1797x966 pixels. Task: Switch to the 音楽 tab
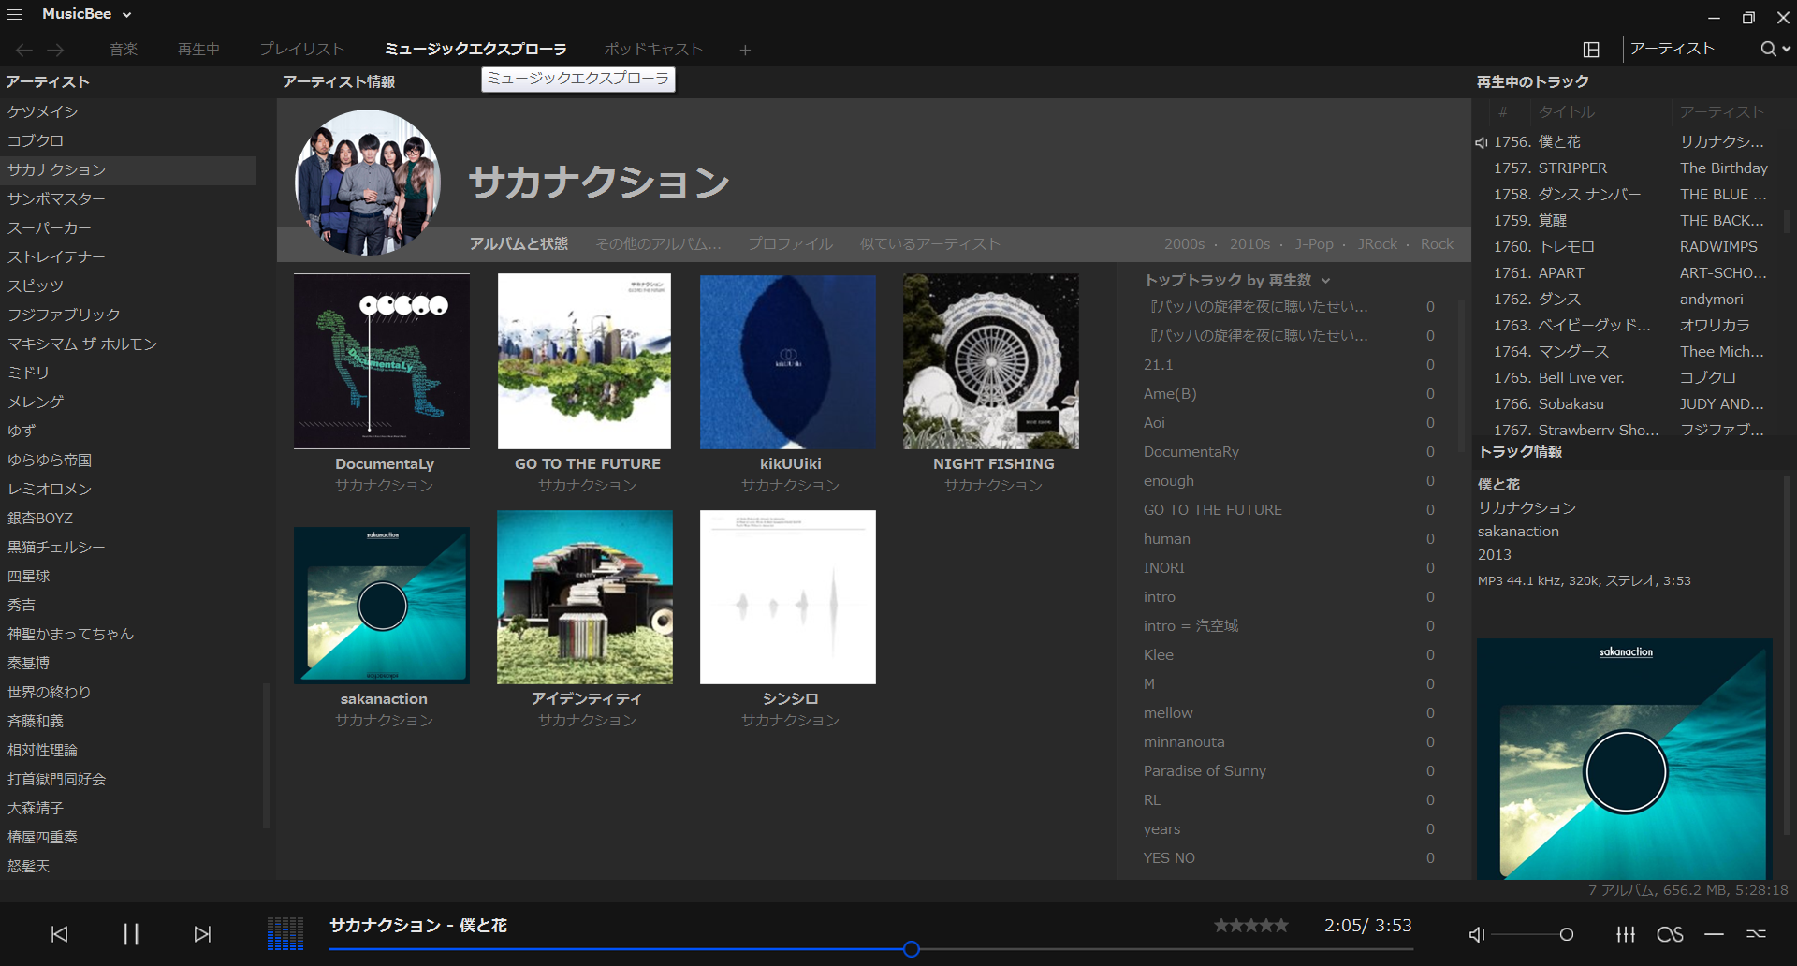(124, 50)
